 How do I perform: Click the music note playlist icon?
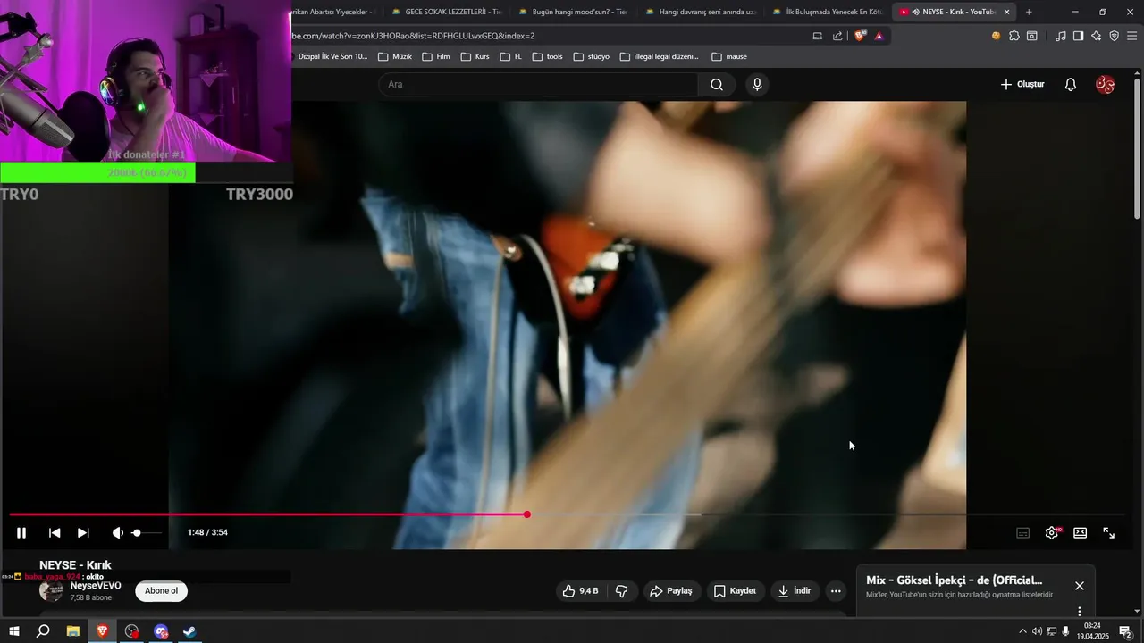click(x=1060, y=36)
